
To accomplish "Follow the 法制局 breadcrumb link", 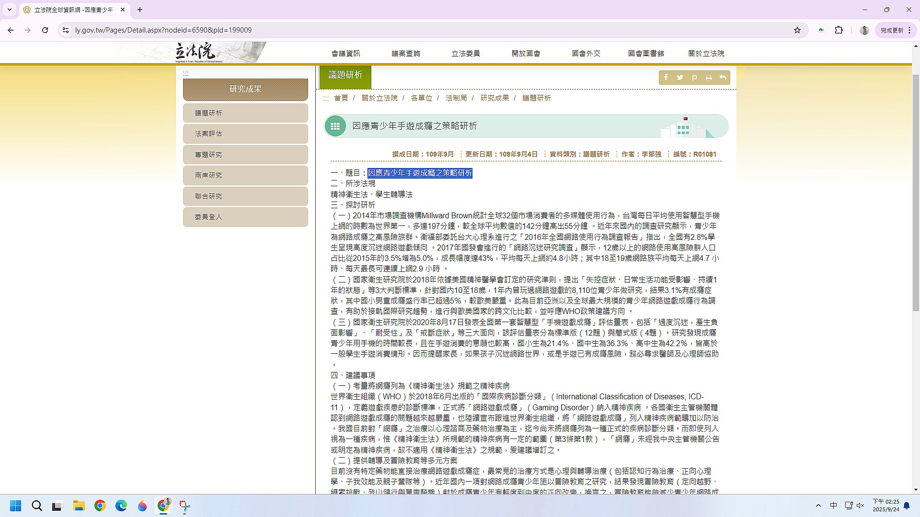I will coord(456,98).
